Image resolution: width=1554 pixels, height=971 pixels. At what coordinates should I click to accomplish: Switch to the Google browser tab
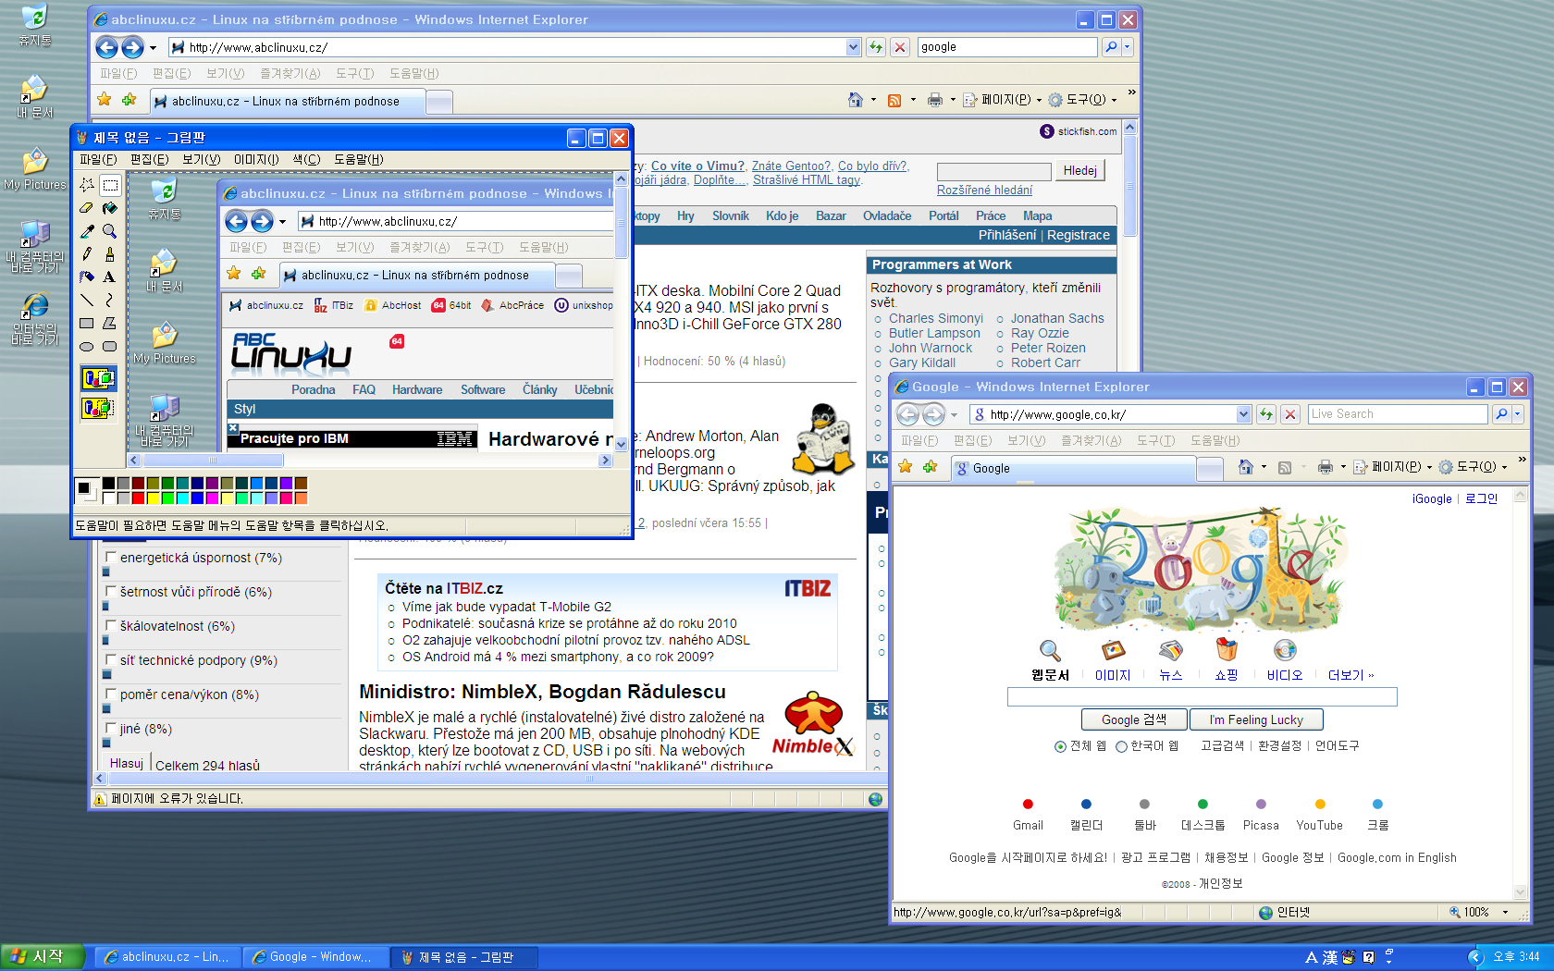[1073, 469]
